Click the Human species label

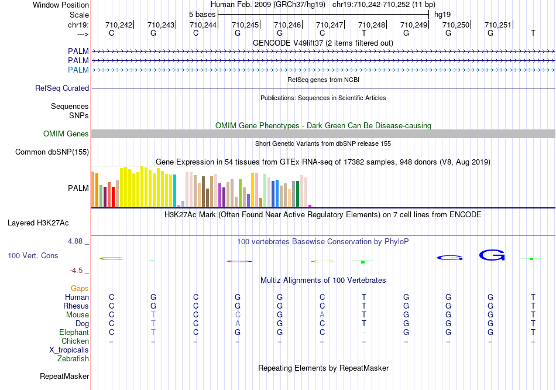point(77,297)
